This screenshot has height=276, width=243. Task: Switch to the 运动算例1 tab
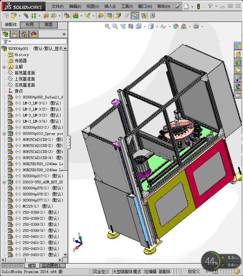tap(52, 266)
